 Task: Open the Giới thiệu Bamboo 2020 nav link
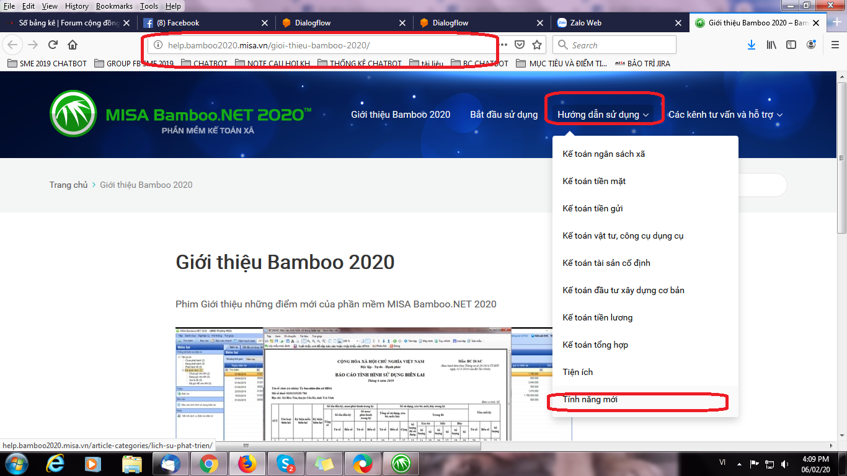pyautogui.click(x=401, y=115)
